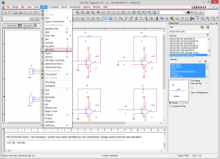
Task: Click the green Hierarchical Block toolbar icon
Action: 172,19
